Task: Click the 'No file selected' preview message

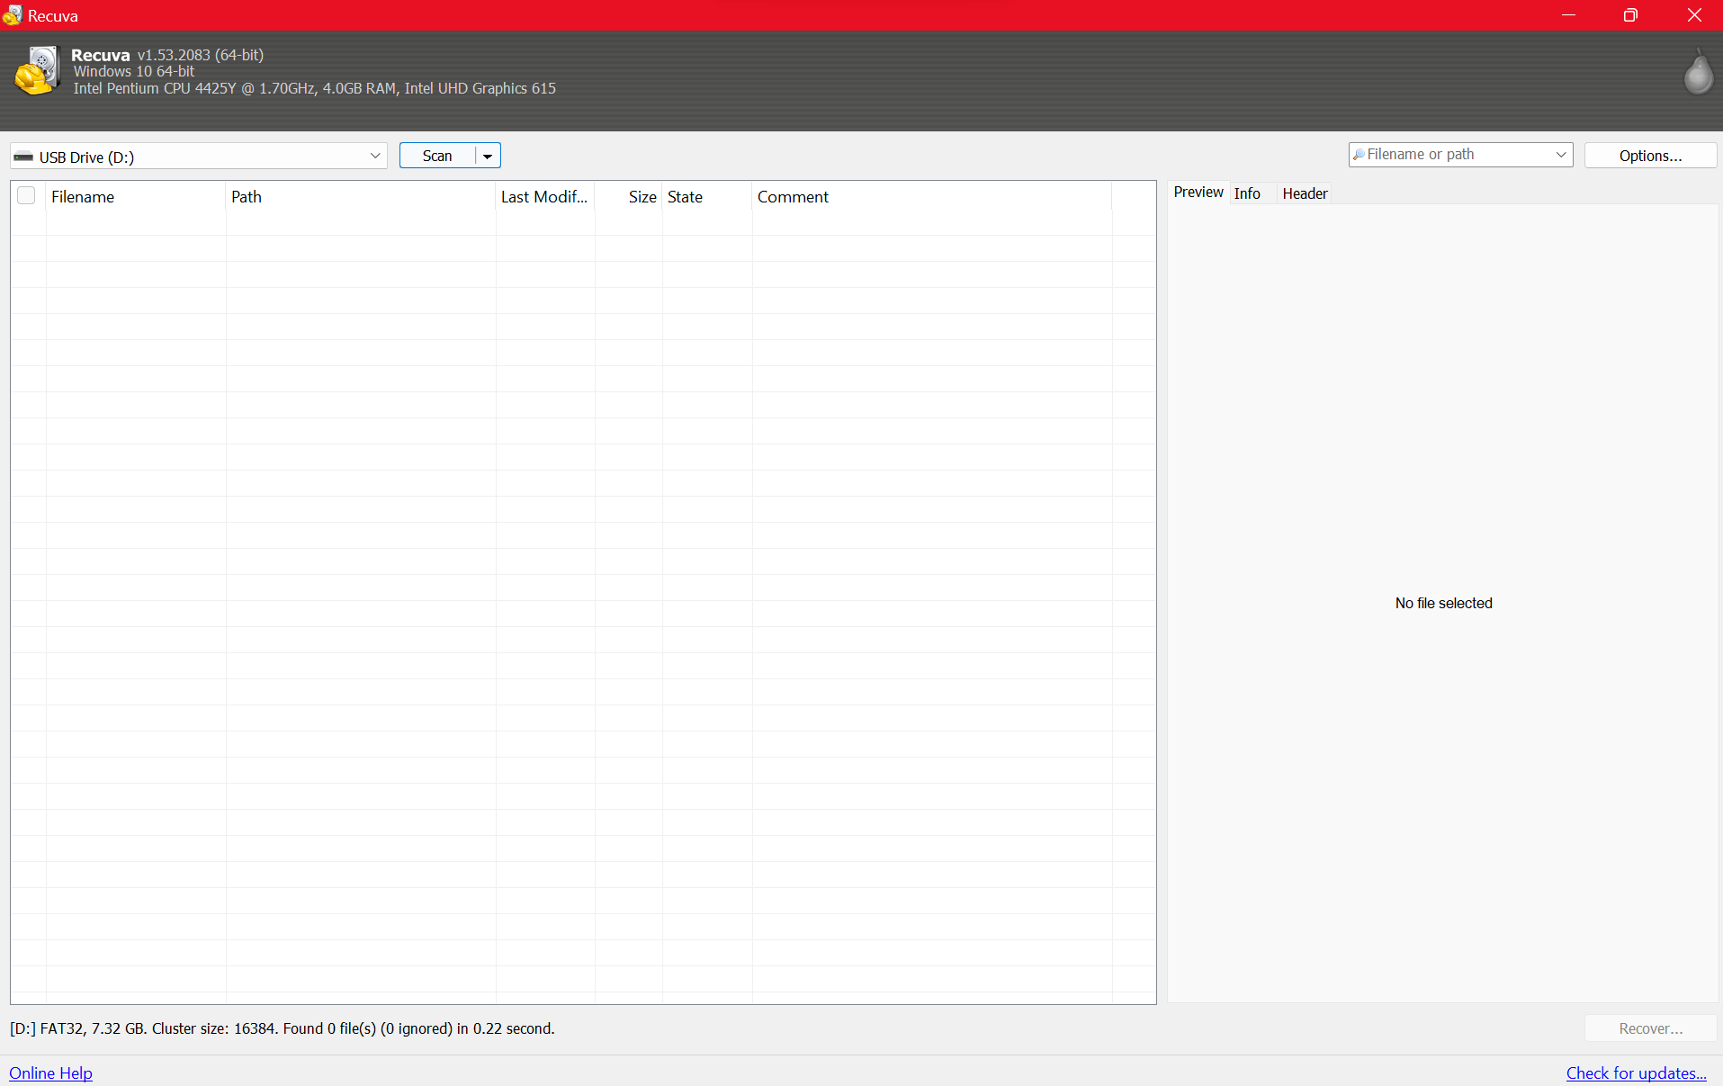Action: pos(1443,603)
